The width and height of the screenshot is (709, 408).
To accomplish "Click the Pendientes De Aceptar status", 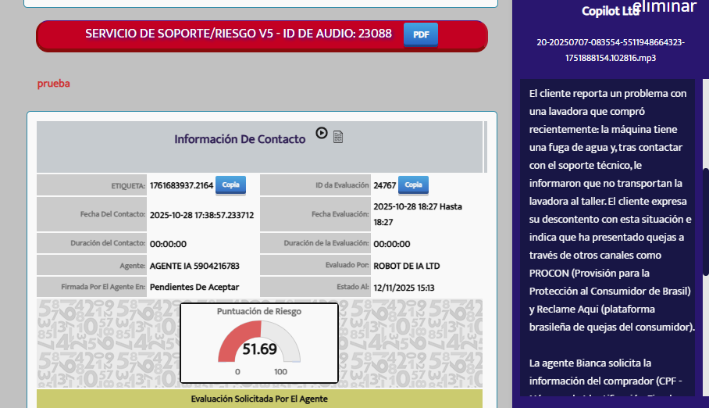I will click(x=194, y=287).
